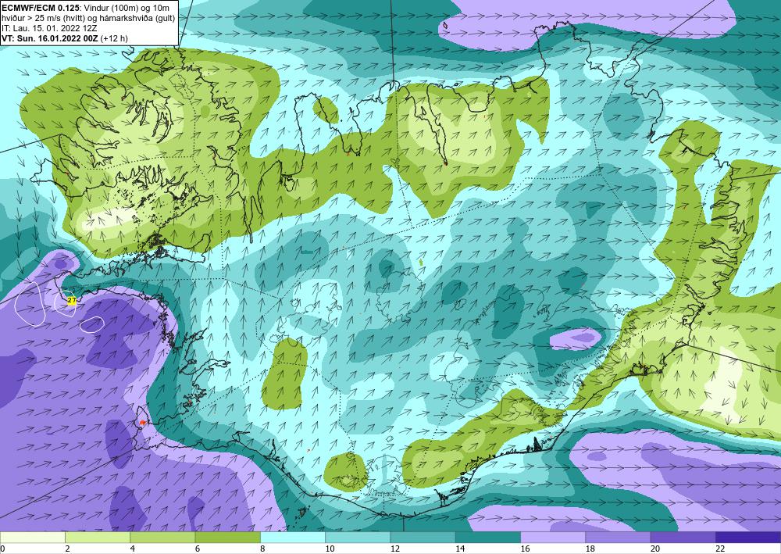This screenshot has width=781, height=554.
Task: Click the '(+12 h)' forecast offset text
Action: 114,38
